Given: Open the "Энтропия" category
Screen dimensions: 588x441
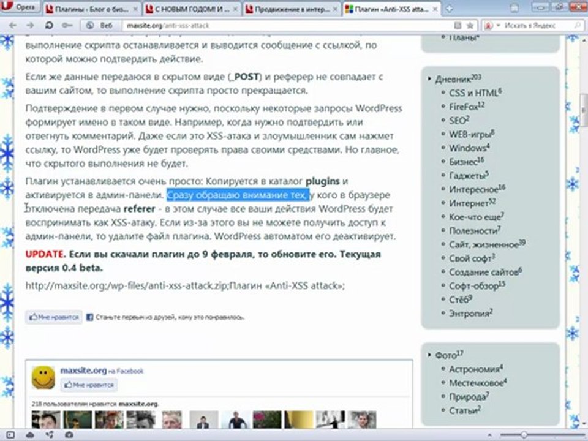Looking at the screenshot, I should 471,314.
